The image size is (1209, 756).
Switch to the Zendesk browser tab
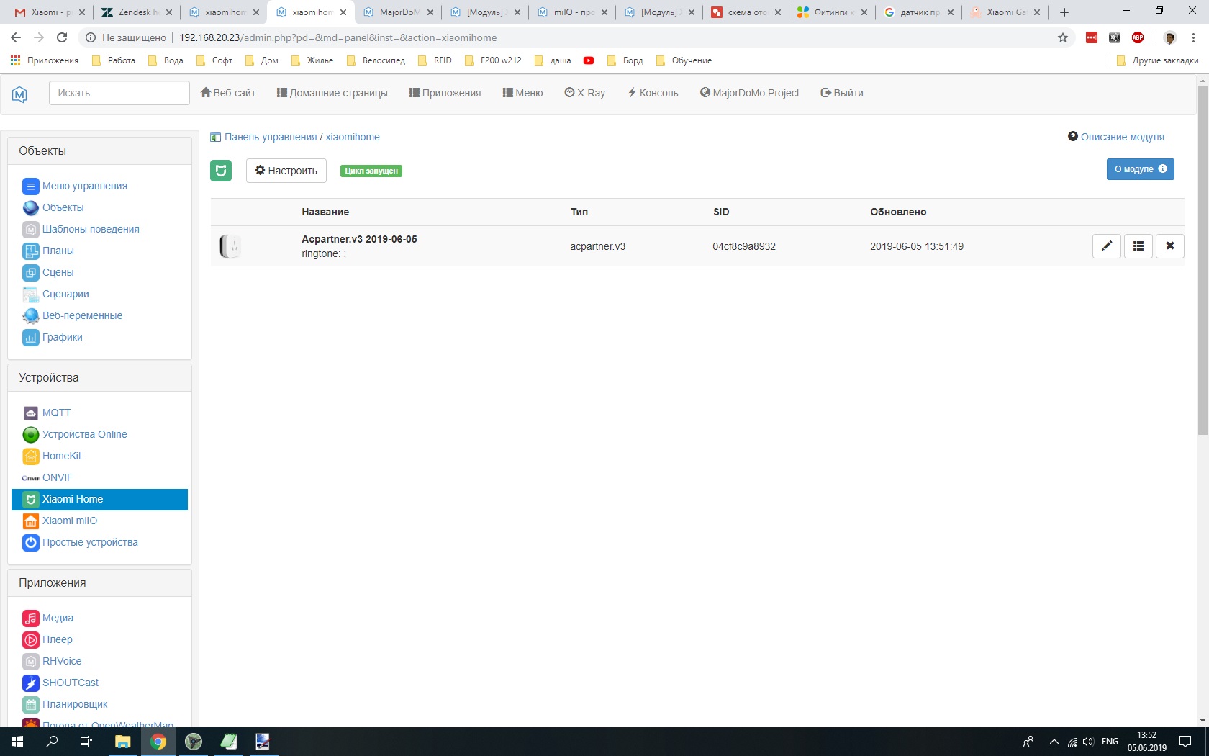coord(136,12)
